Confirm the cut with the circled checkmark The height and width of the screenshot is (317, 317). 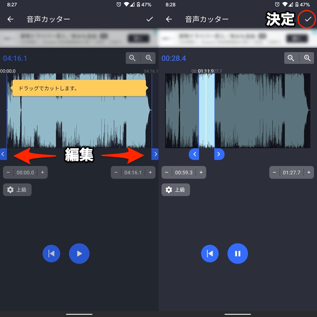tap(308, 19)
